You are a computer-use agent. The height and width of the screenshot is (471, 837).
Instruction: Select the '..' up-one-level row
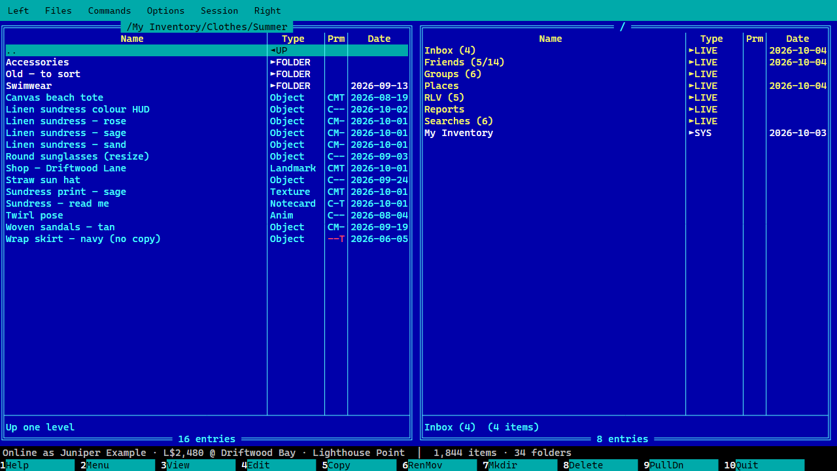point(207,50)
